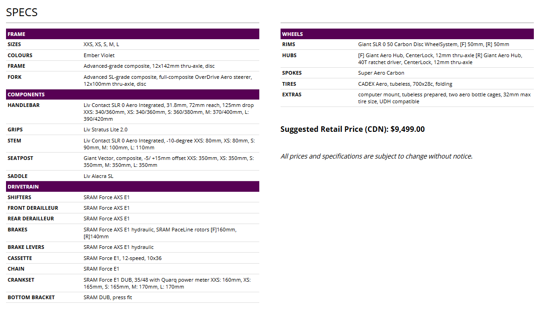Image resolution: width=538 pixels, height=313 pixels.
Task: Click the HUBS row label
Action: [289, 55]
